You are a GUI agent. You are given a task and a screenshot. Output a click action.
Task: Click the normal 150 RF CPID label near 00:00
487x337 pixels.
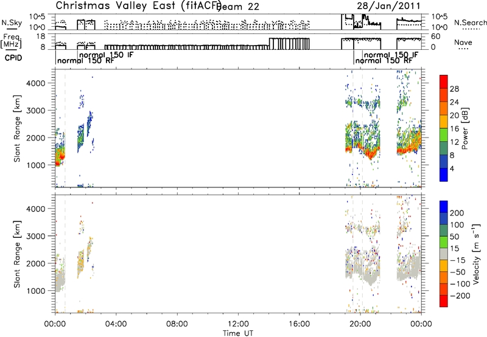(85, 60)
